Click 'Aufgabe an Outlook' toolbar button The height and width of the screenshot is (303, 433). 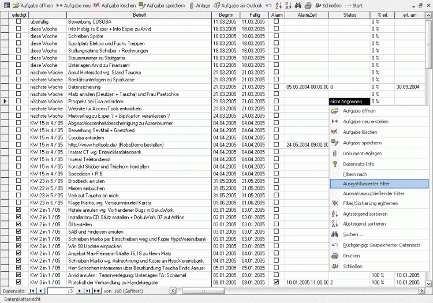click(x=238, y=5)
